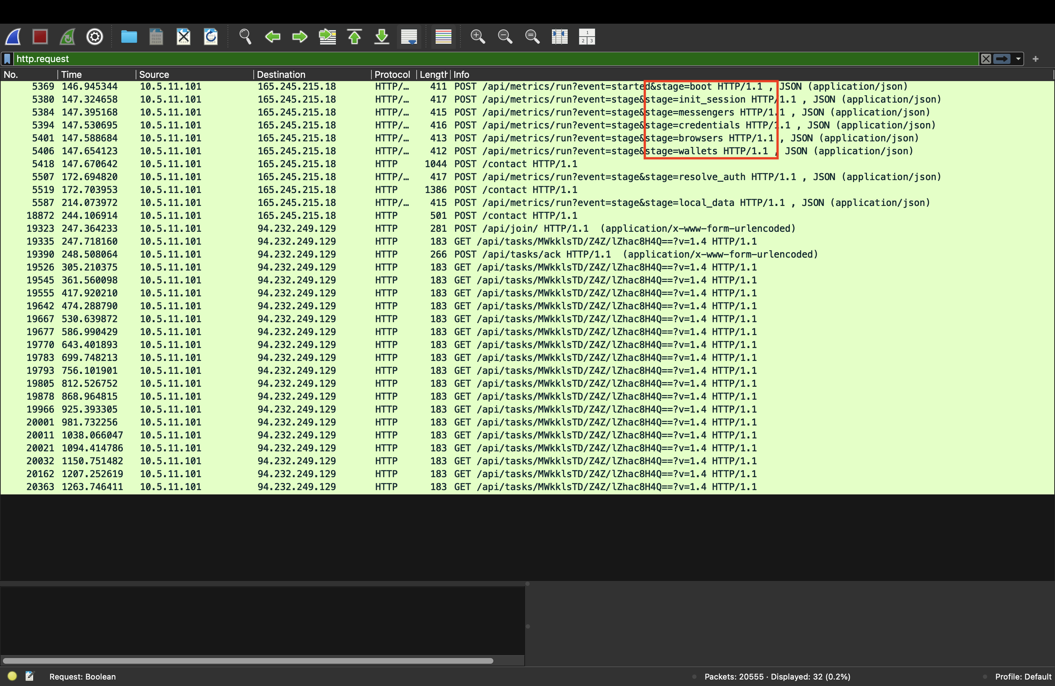Select packet 20363 last row

527,487
